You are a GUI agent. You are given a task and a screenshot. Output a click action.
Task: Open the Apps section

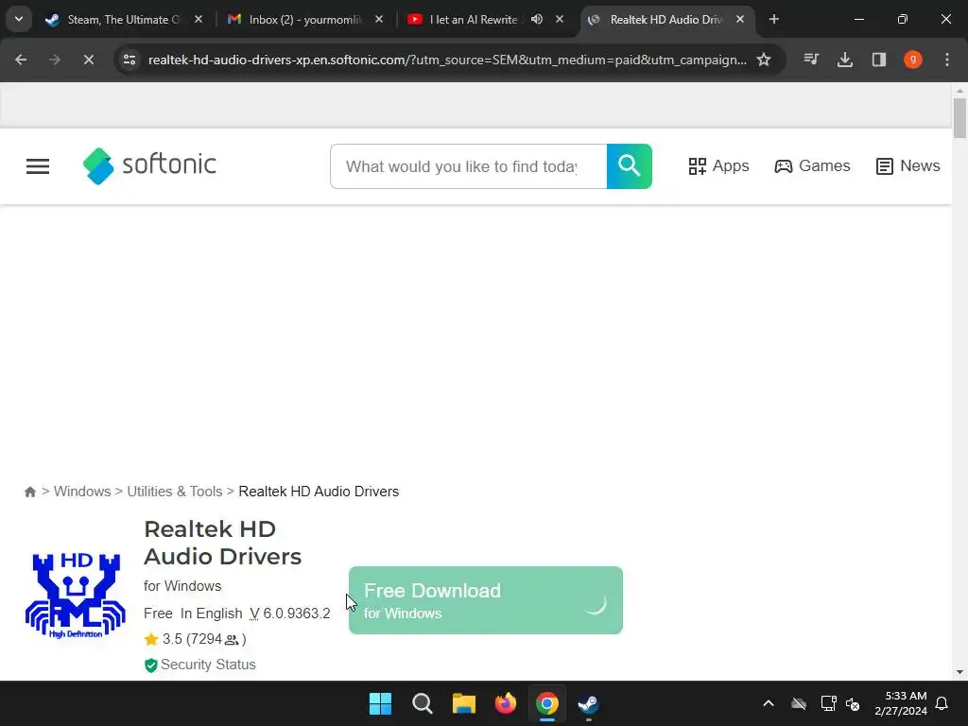tap(718, 166)
